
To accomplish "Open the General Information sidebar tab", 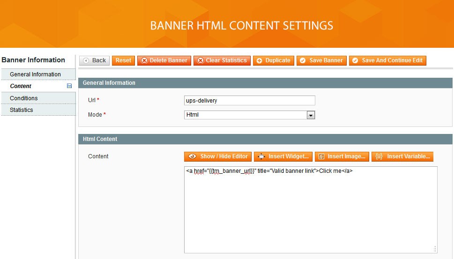I will click(x=36, y=74).
